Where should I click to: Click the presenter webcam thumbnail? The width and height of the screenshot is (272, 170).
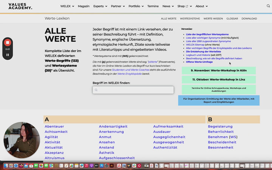point(22,140)
